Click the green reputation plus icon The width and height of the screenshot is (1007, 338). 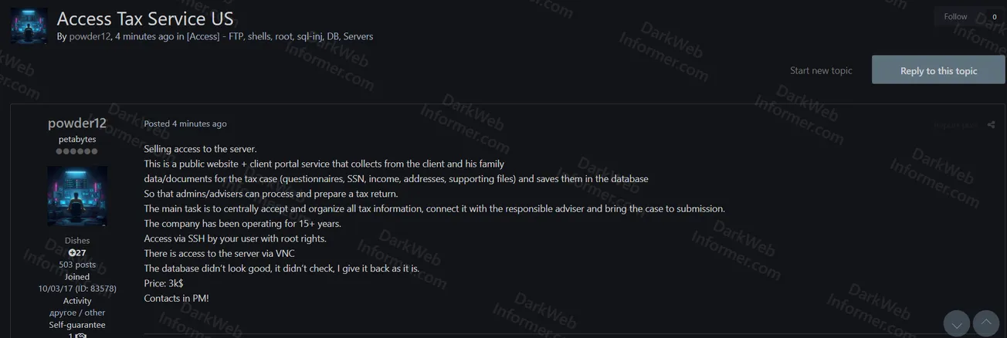(72, 252)
